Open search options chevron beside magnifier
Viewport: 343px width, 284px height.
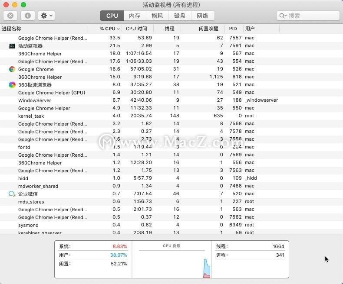pos(285,16)
